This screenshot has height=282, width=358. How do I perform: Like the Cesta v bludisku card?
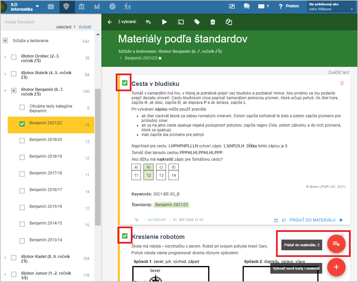tap(284, 220)
